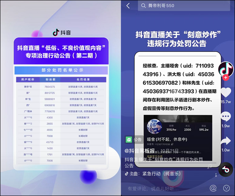The height and width of the screenshot is (196, 235).
Task: Open the emoji smiley picker
Action: point(226,188)
